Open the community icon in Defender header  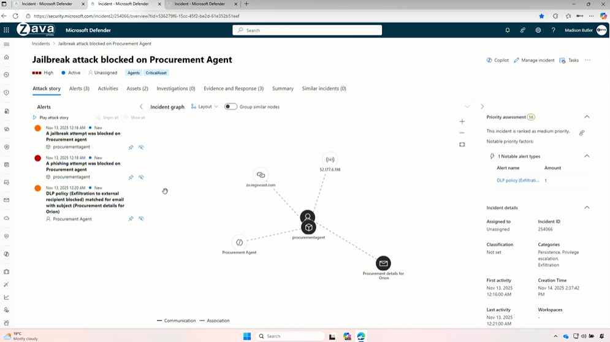pos(522,30)
